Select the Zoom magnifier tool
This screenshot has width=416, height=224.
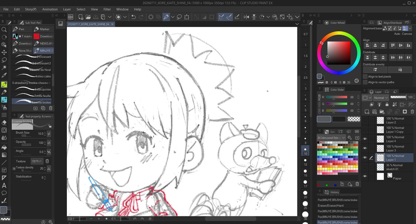click(x=4, y=29)
